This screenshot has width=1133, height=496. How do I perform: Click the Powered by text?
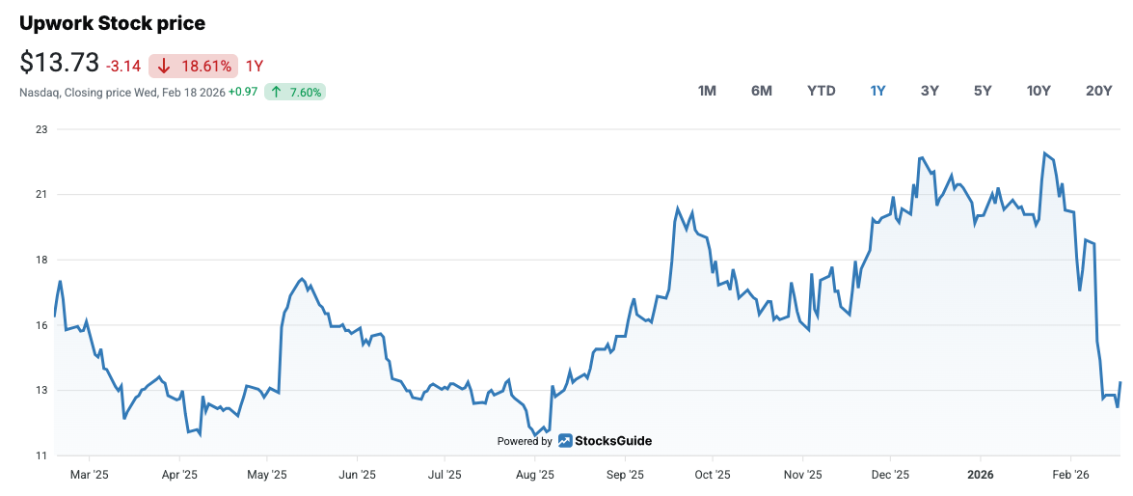click(x=525, y=441)
